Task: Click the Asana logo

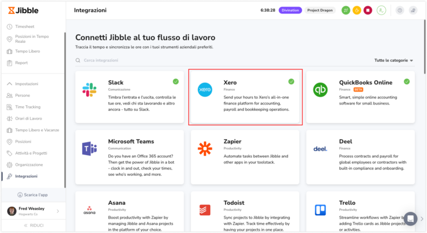Action: coord(90,210)
